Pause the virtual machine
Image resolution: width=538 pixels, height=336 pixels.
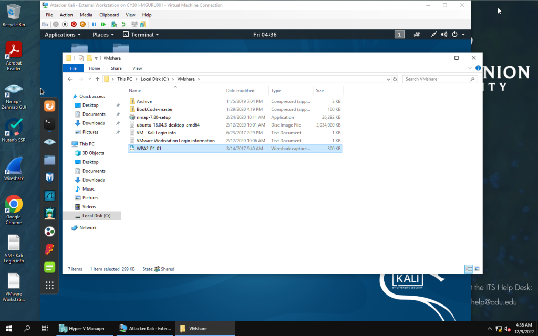pyautogui.click(x=94, y=24)
